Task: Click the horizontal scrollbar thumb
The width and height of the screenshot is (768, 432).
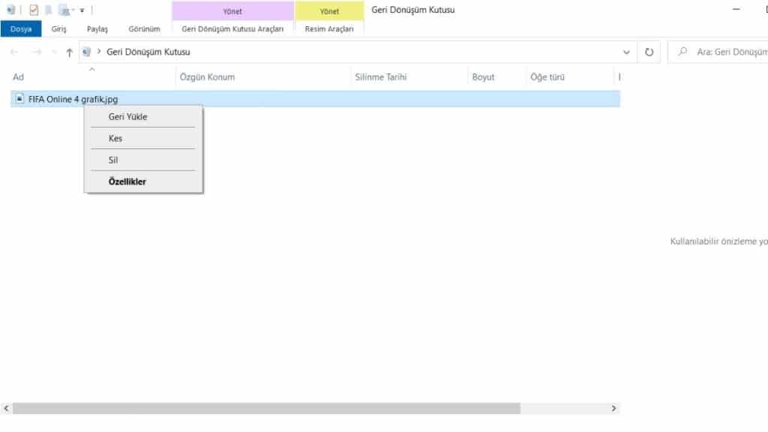Action: coord(266,408)
